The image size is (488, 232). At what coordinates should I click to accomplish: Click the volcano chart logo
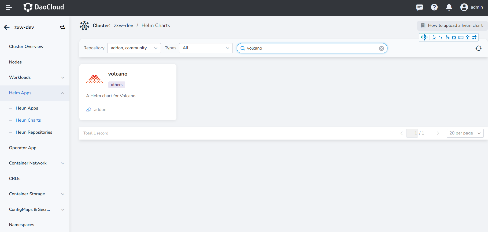point(94,79)
